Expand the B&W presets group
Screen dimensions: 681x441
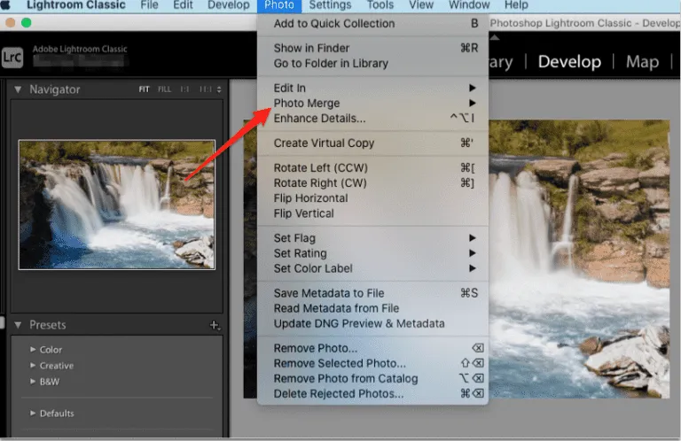coord(33,381)
